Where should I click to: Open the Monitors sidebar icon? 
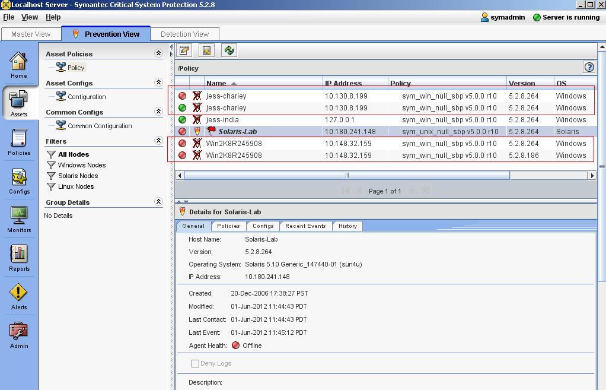19,218
